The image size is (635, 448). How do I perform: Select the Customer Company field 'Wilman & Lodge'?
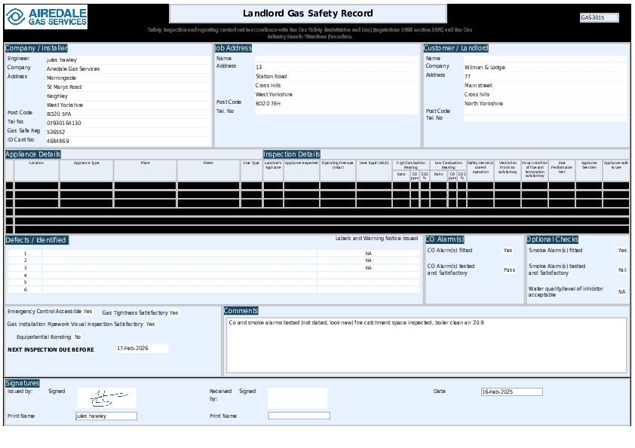tap(544, 67)
